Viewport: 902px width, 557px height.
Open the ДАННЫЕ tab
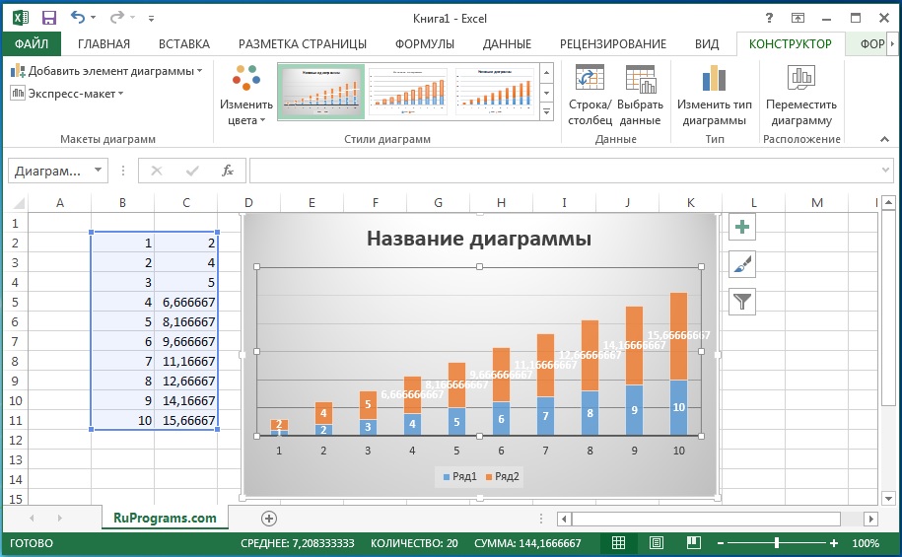pos(507,43)
